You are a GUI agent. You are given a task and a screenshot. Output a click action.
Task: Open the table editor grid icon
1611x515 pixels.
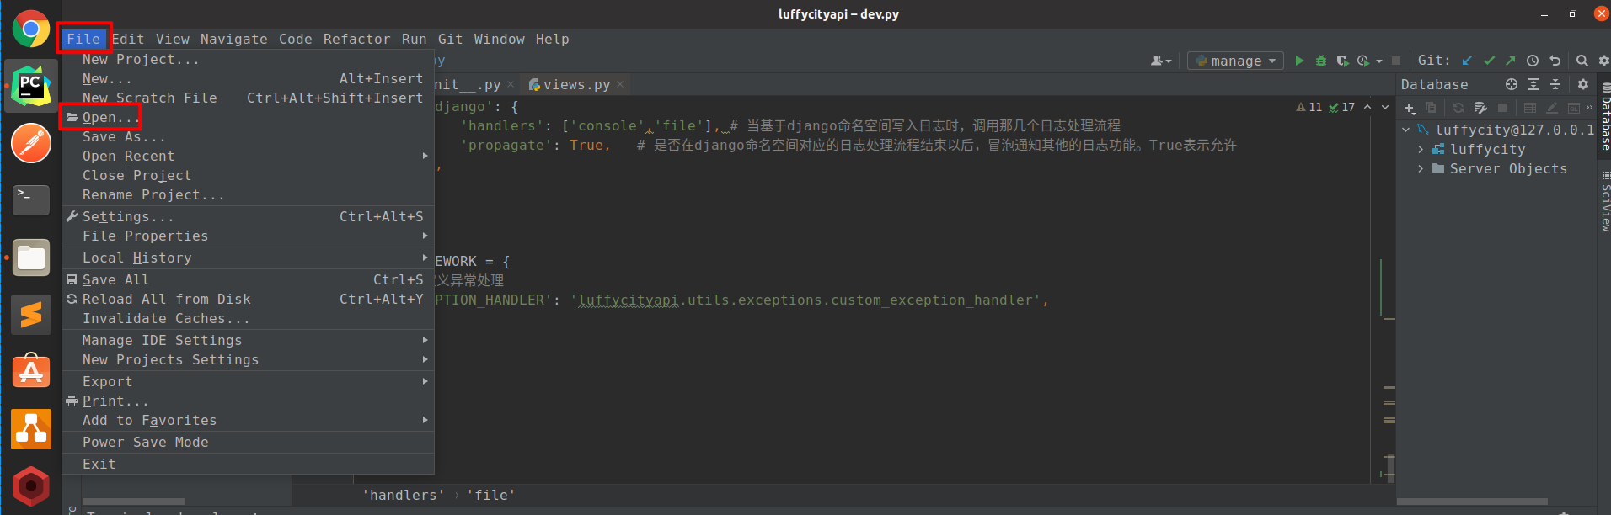point(1530,108)
